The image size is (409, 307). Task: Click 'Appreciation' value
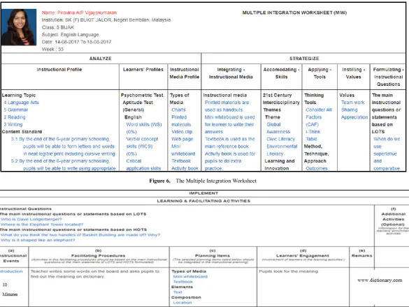point(354,117)
